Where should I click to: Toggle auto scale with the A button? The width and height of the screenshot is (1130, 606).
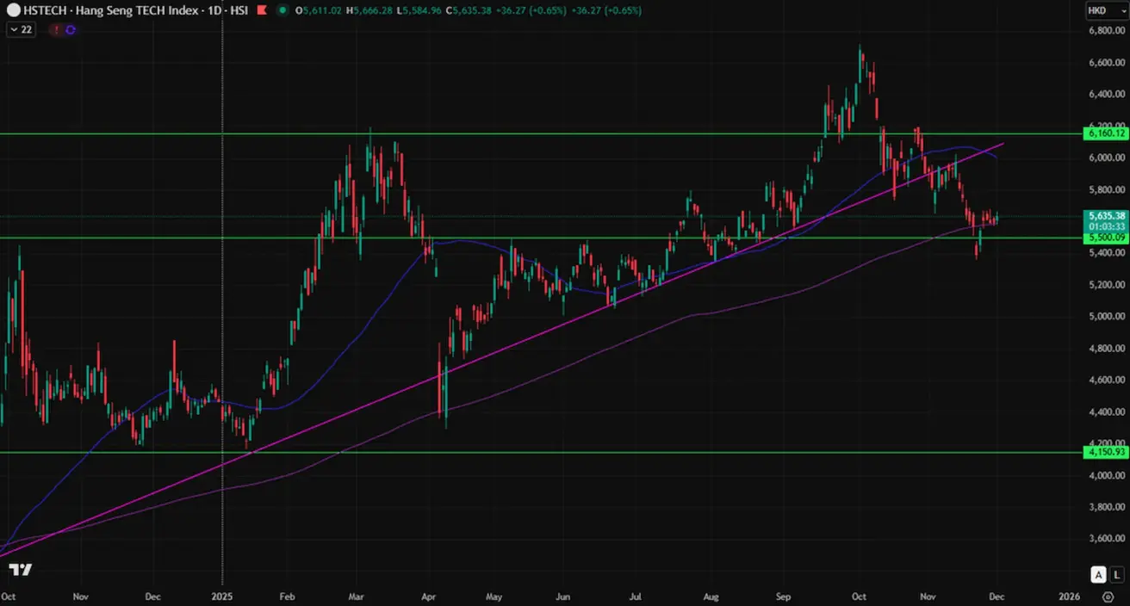point(1098,575)
